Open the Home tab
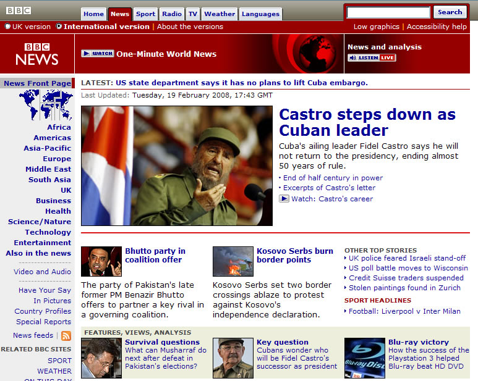The image size is (478, 381). 93,14
